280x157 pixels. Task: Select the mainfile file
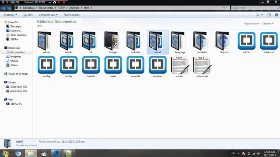[135, 65]
